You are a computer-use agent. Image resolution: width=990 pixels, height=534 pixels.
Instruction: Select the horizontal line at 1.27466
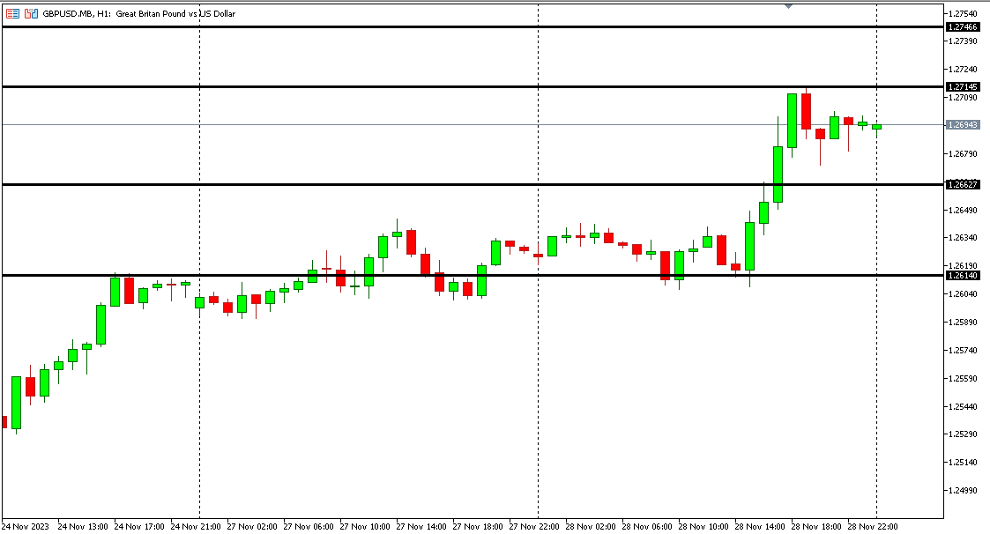coord(473,27)
